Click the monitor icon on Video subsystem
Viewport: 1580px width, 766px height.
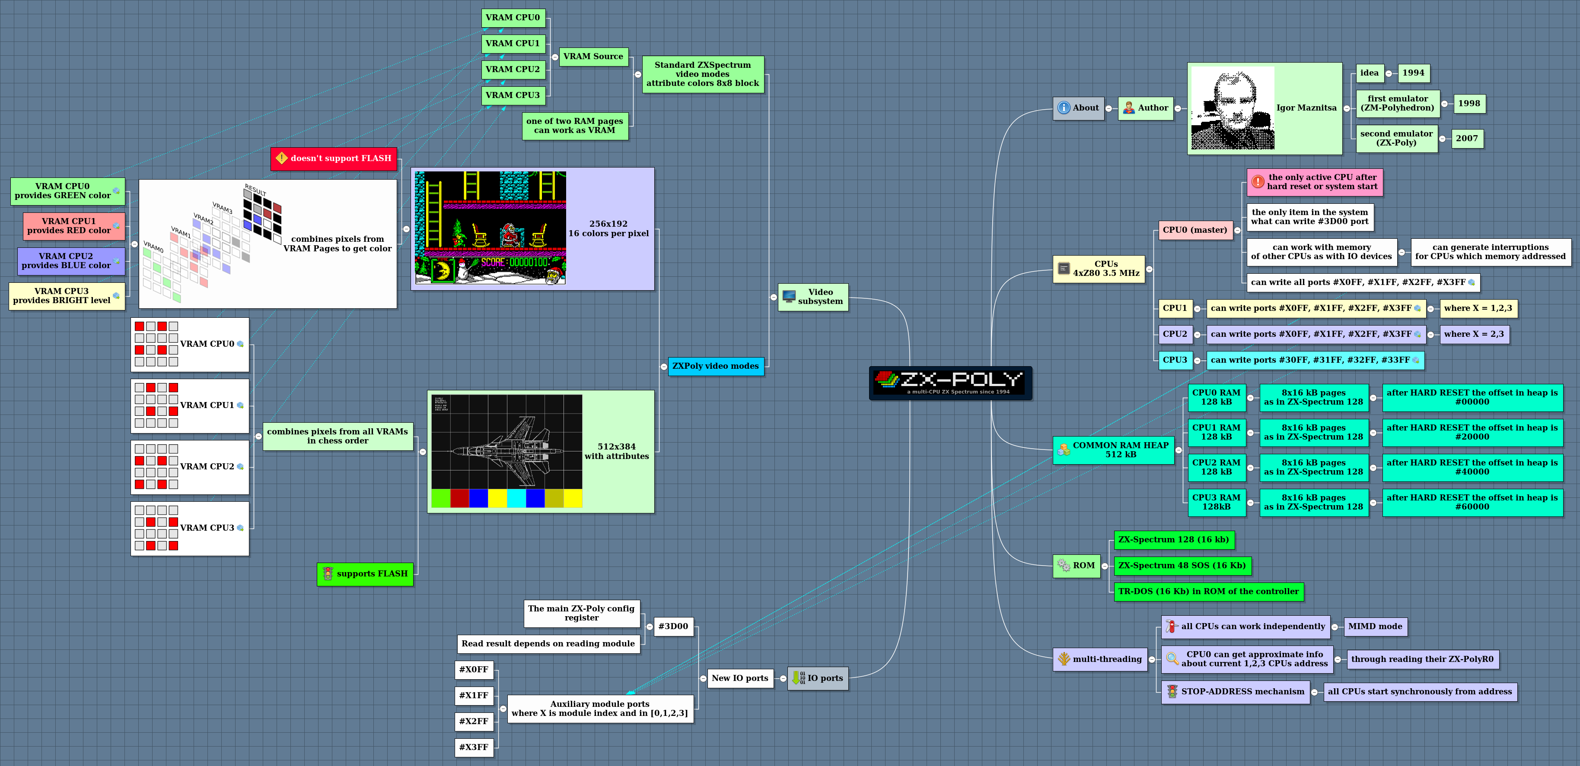point(789,297)
